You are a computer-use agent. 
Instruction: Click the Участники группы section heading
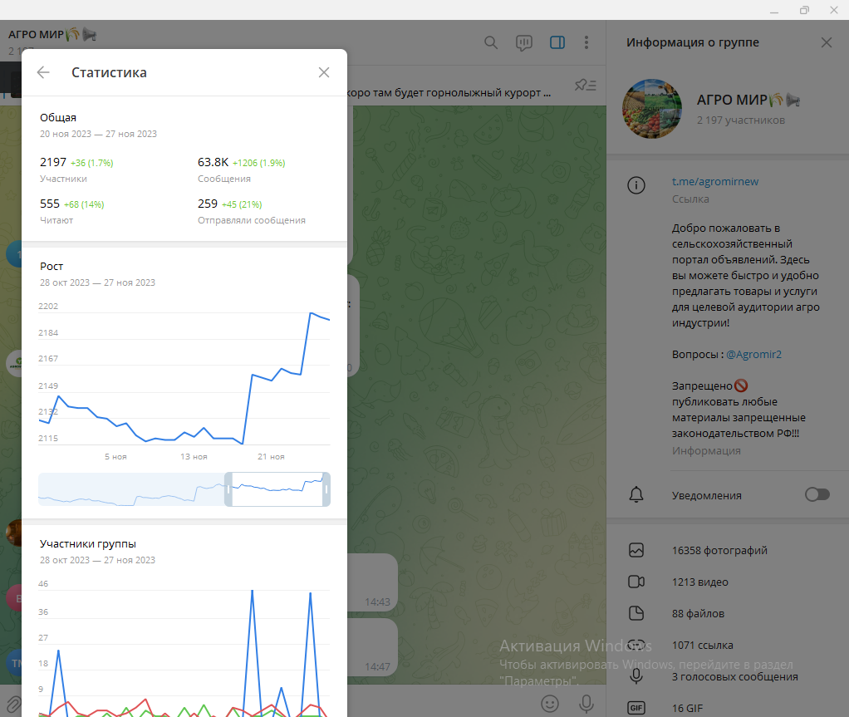pyautogui.click(x=88, y=543)
